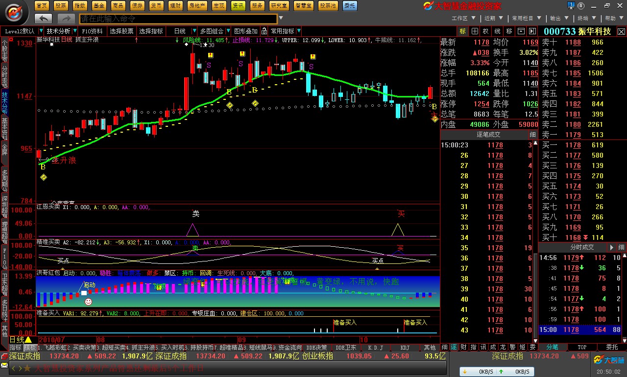Click the play arrow beside 分时成交 header
This screenshot has height=377, width=627.
pos(611,247)
